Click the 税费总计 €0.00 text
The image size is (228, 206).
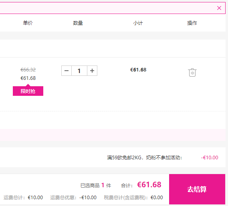pyautogui.click(x=133, y=198)
